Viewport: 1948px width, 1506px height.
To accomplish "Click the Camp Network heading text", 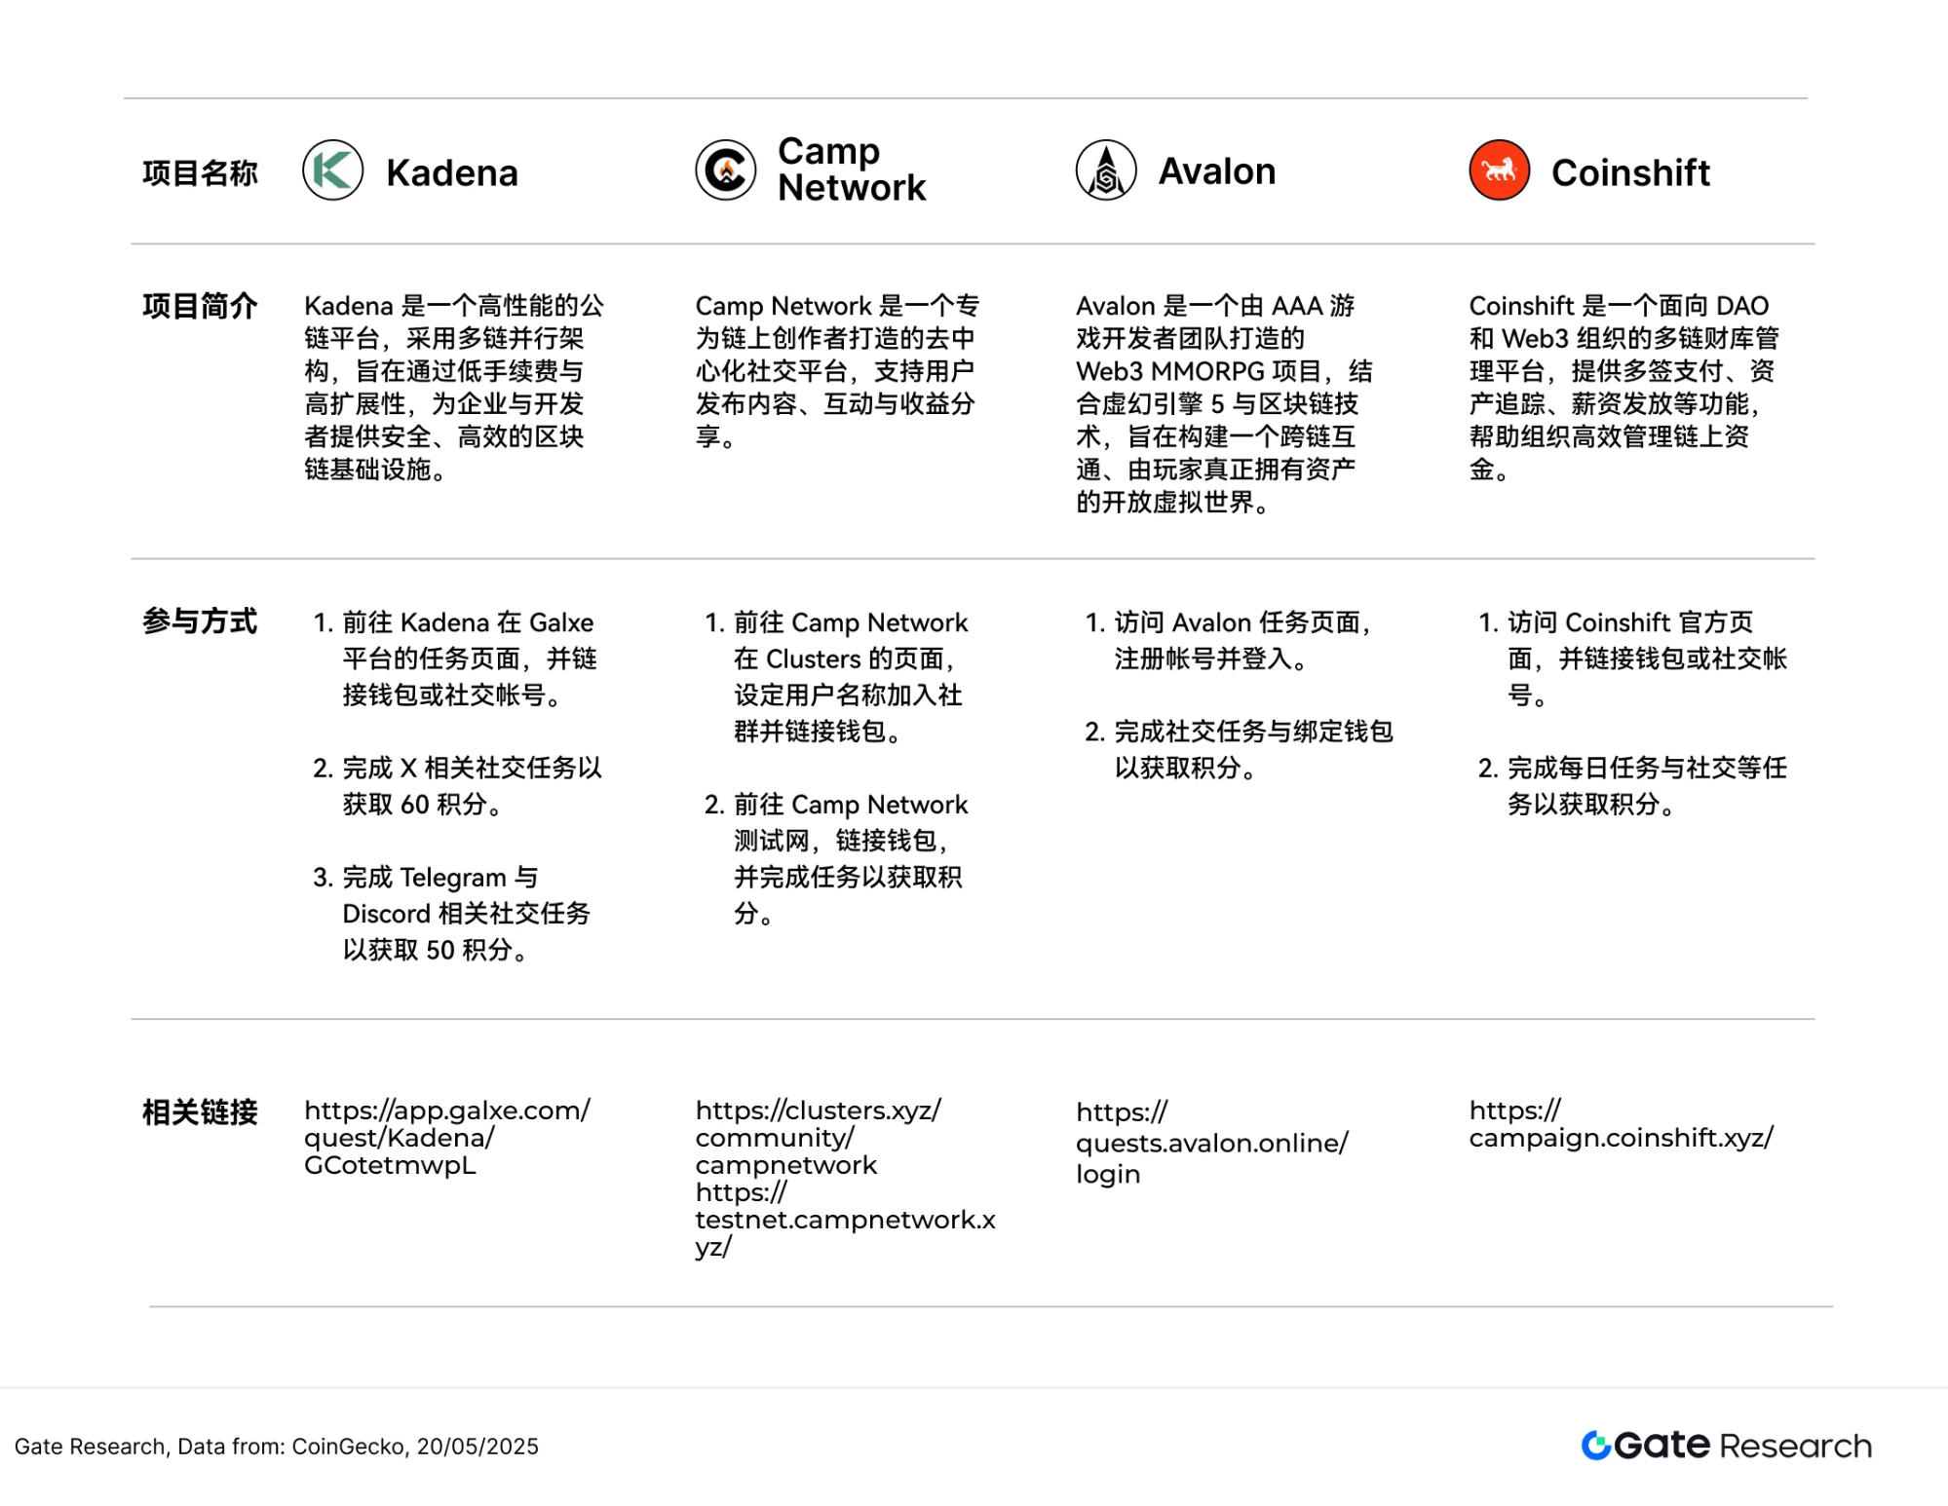I will 851,169.
